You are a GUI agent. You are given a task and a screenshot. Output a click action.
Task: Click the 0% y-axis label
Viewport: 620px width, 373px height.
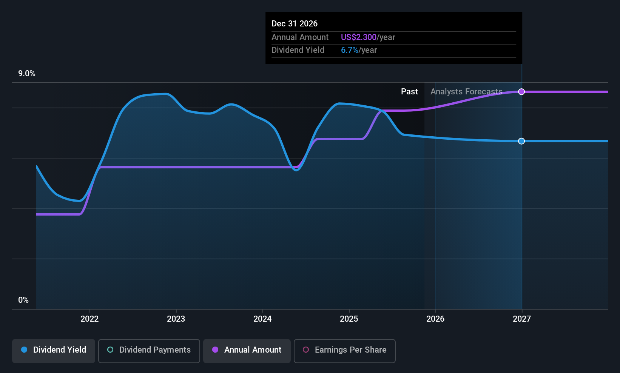click(23, 300)
